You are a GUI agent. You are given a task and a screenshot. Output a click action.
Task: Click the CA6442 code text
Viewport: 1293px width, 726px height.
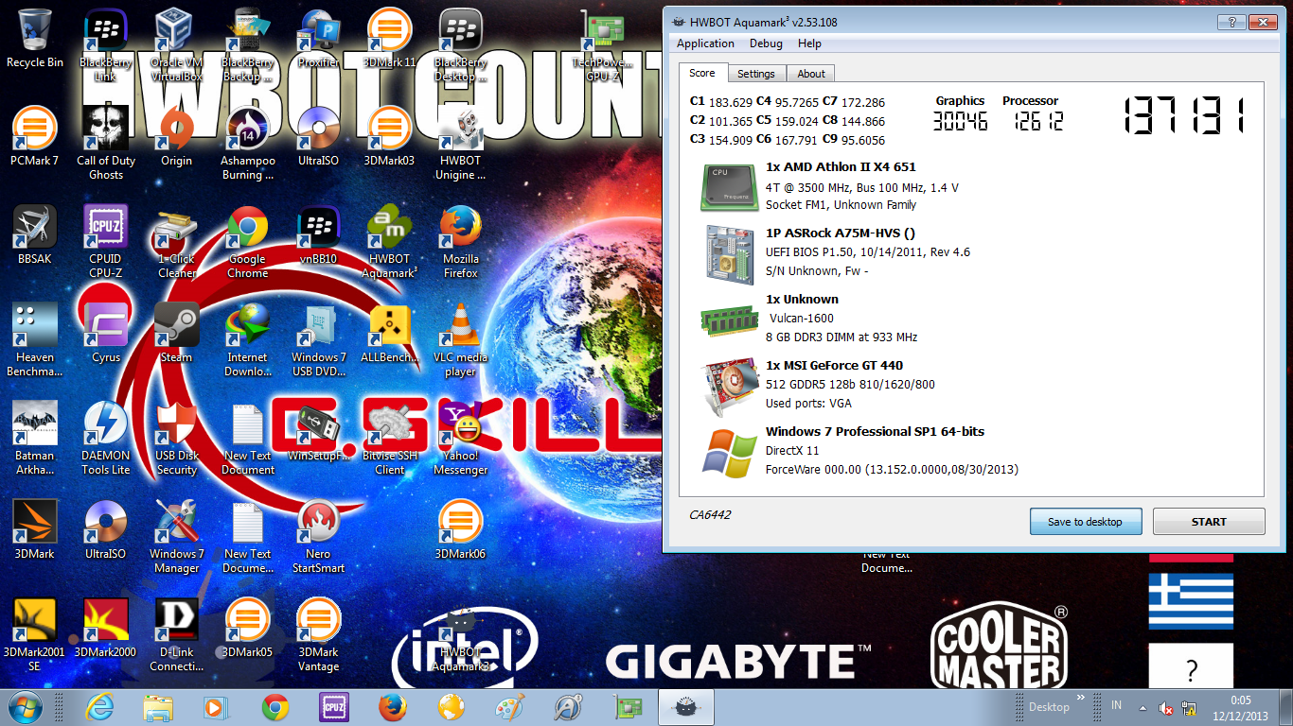pos(710,515)
